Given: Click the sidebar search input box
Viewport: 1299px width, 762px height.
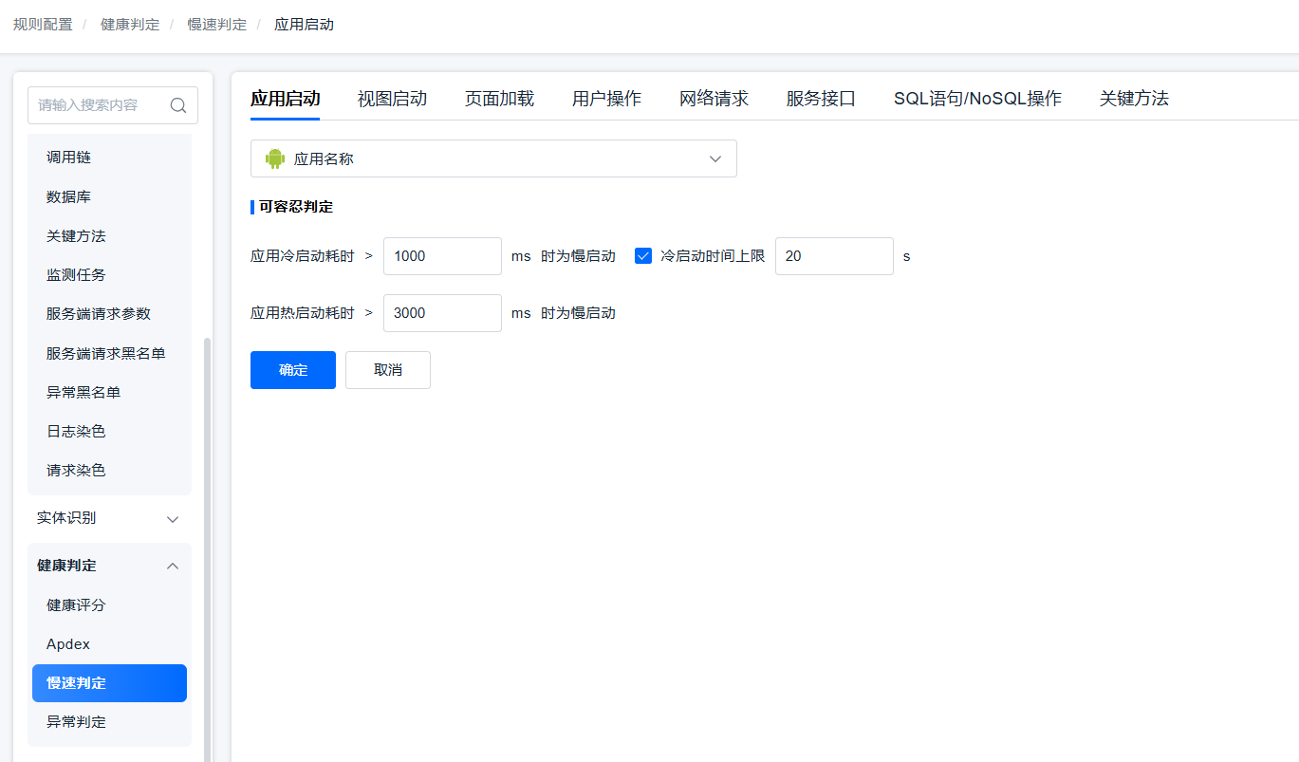Looking at the screenshot, I should [x=100, y=105].
